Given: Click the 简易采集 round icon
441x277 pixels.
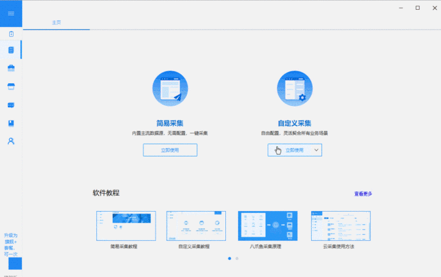Looking at the screenshot, I should point(170,89).
